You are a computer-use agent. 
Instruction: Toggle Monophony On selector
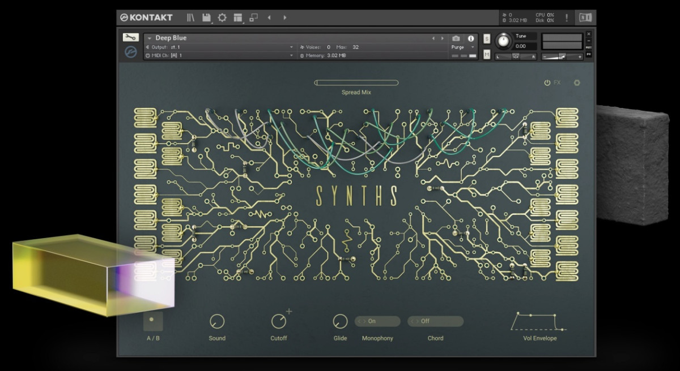pos(377,321)
